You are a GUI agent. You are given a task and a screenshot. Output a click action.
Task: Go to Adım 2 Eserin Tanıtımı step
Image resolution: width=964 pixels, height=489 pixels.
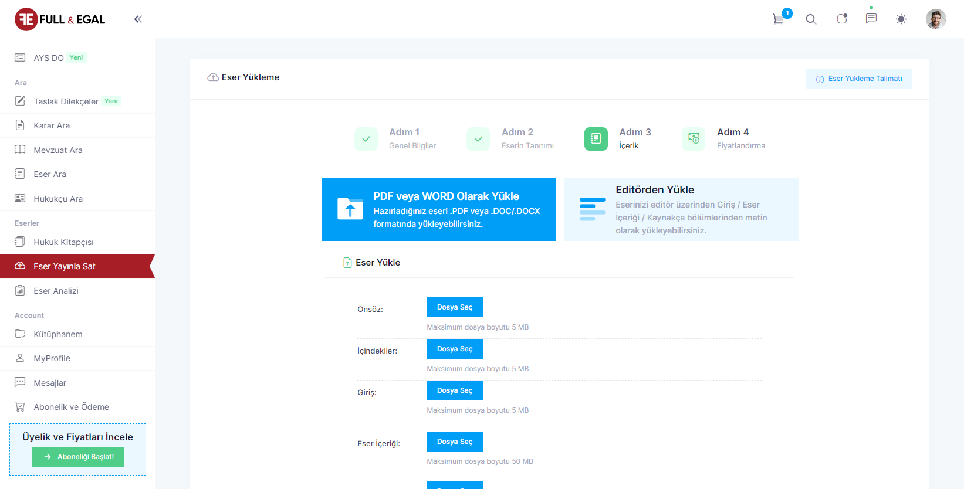click(x=479, y=139)
